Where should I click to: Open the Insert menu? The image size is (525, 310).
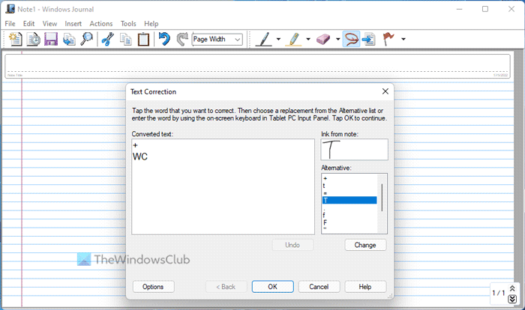point(73,24)
